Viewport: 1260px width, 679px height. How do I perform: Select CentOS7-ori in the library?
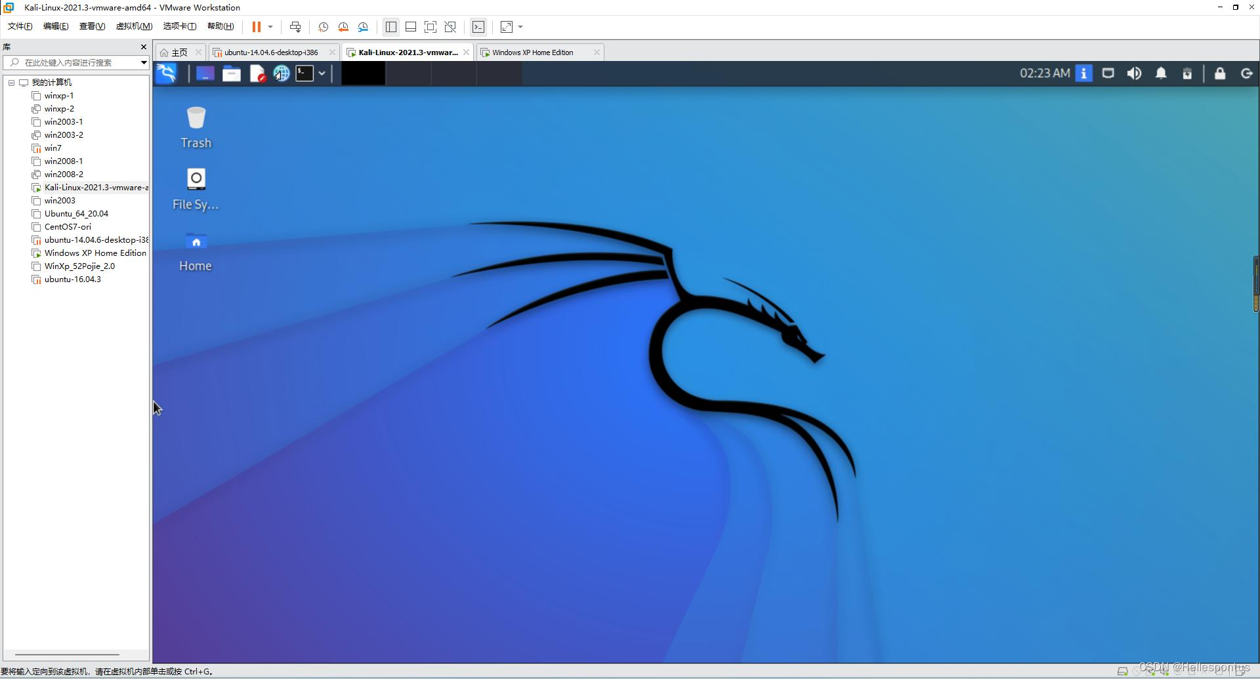pos(68,227)
